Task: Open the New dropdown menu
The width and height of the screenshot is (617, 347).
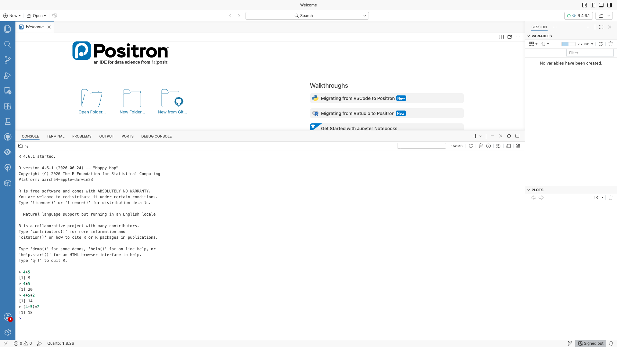Action: 12,16
